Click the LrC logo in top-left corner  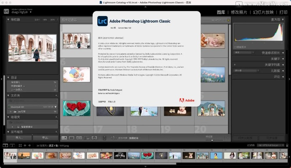click(6, 12)
